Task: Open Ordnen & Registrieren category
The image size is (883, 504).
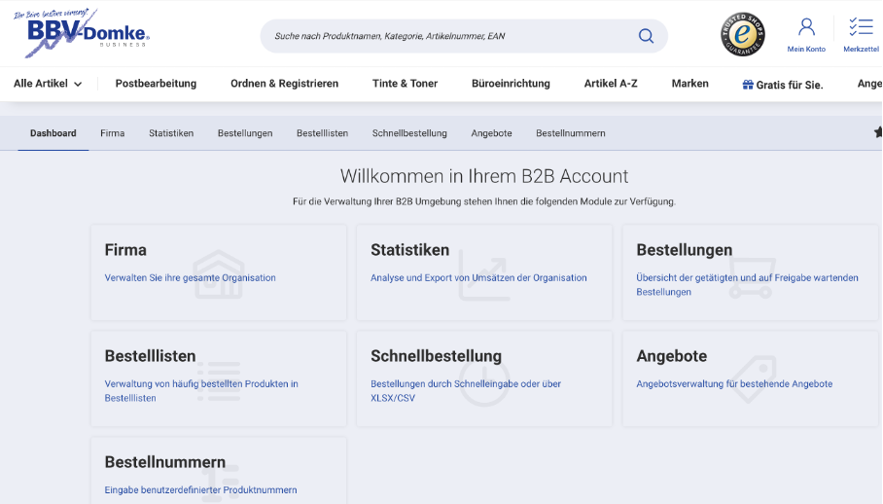Action: point(284,84)
